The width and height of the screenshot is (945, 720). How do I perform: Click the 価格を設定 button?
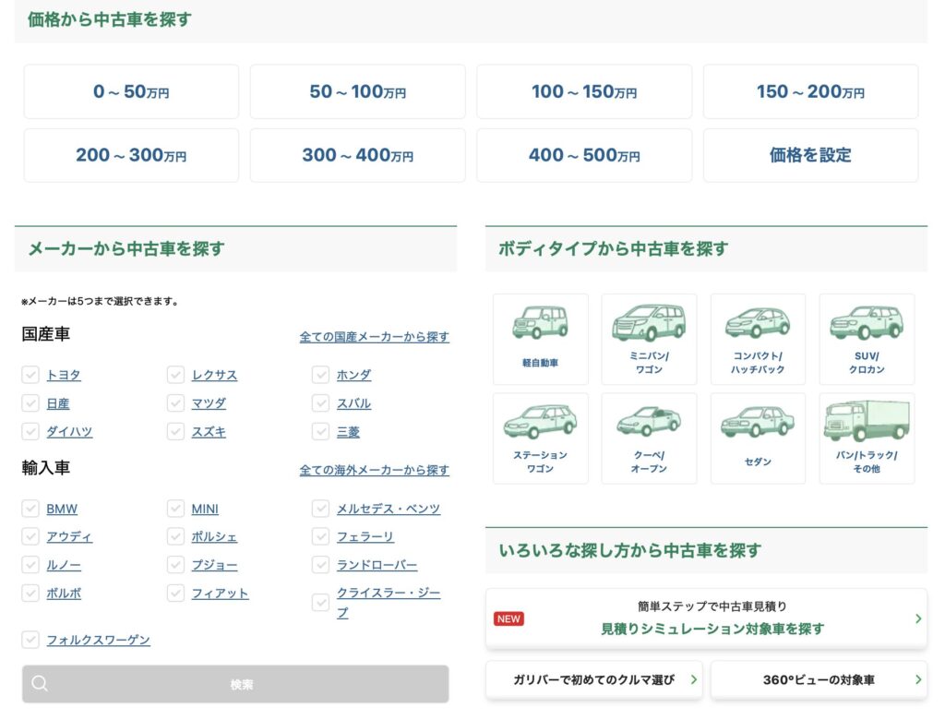pyautogui.click(x=810, y=154)
